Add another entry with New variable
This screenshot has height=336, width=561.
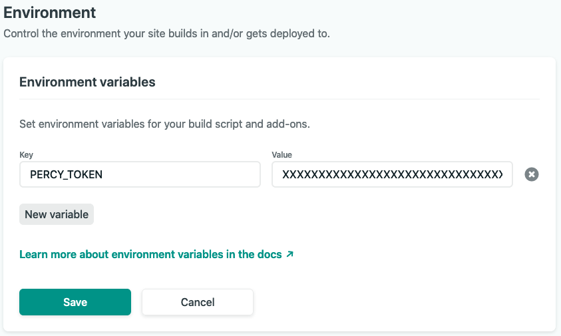pyautogui.click(x=57, y=214)
